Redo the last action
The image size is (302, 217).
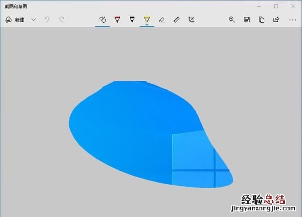62,19
